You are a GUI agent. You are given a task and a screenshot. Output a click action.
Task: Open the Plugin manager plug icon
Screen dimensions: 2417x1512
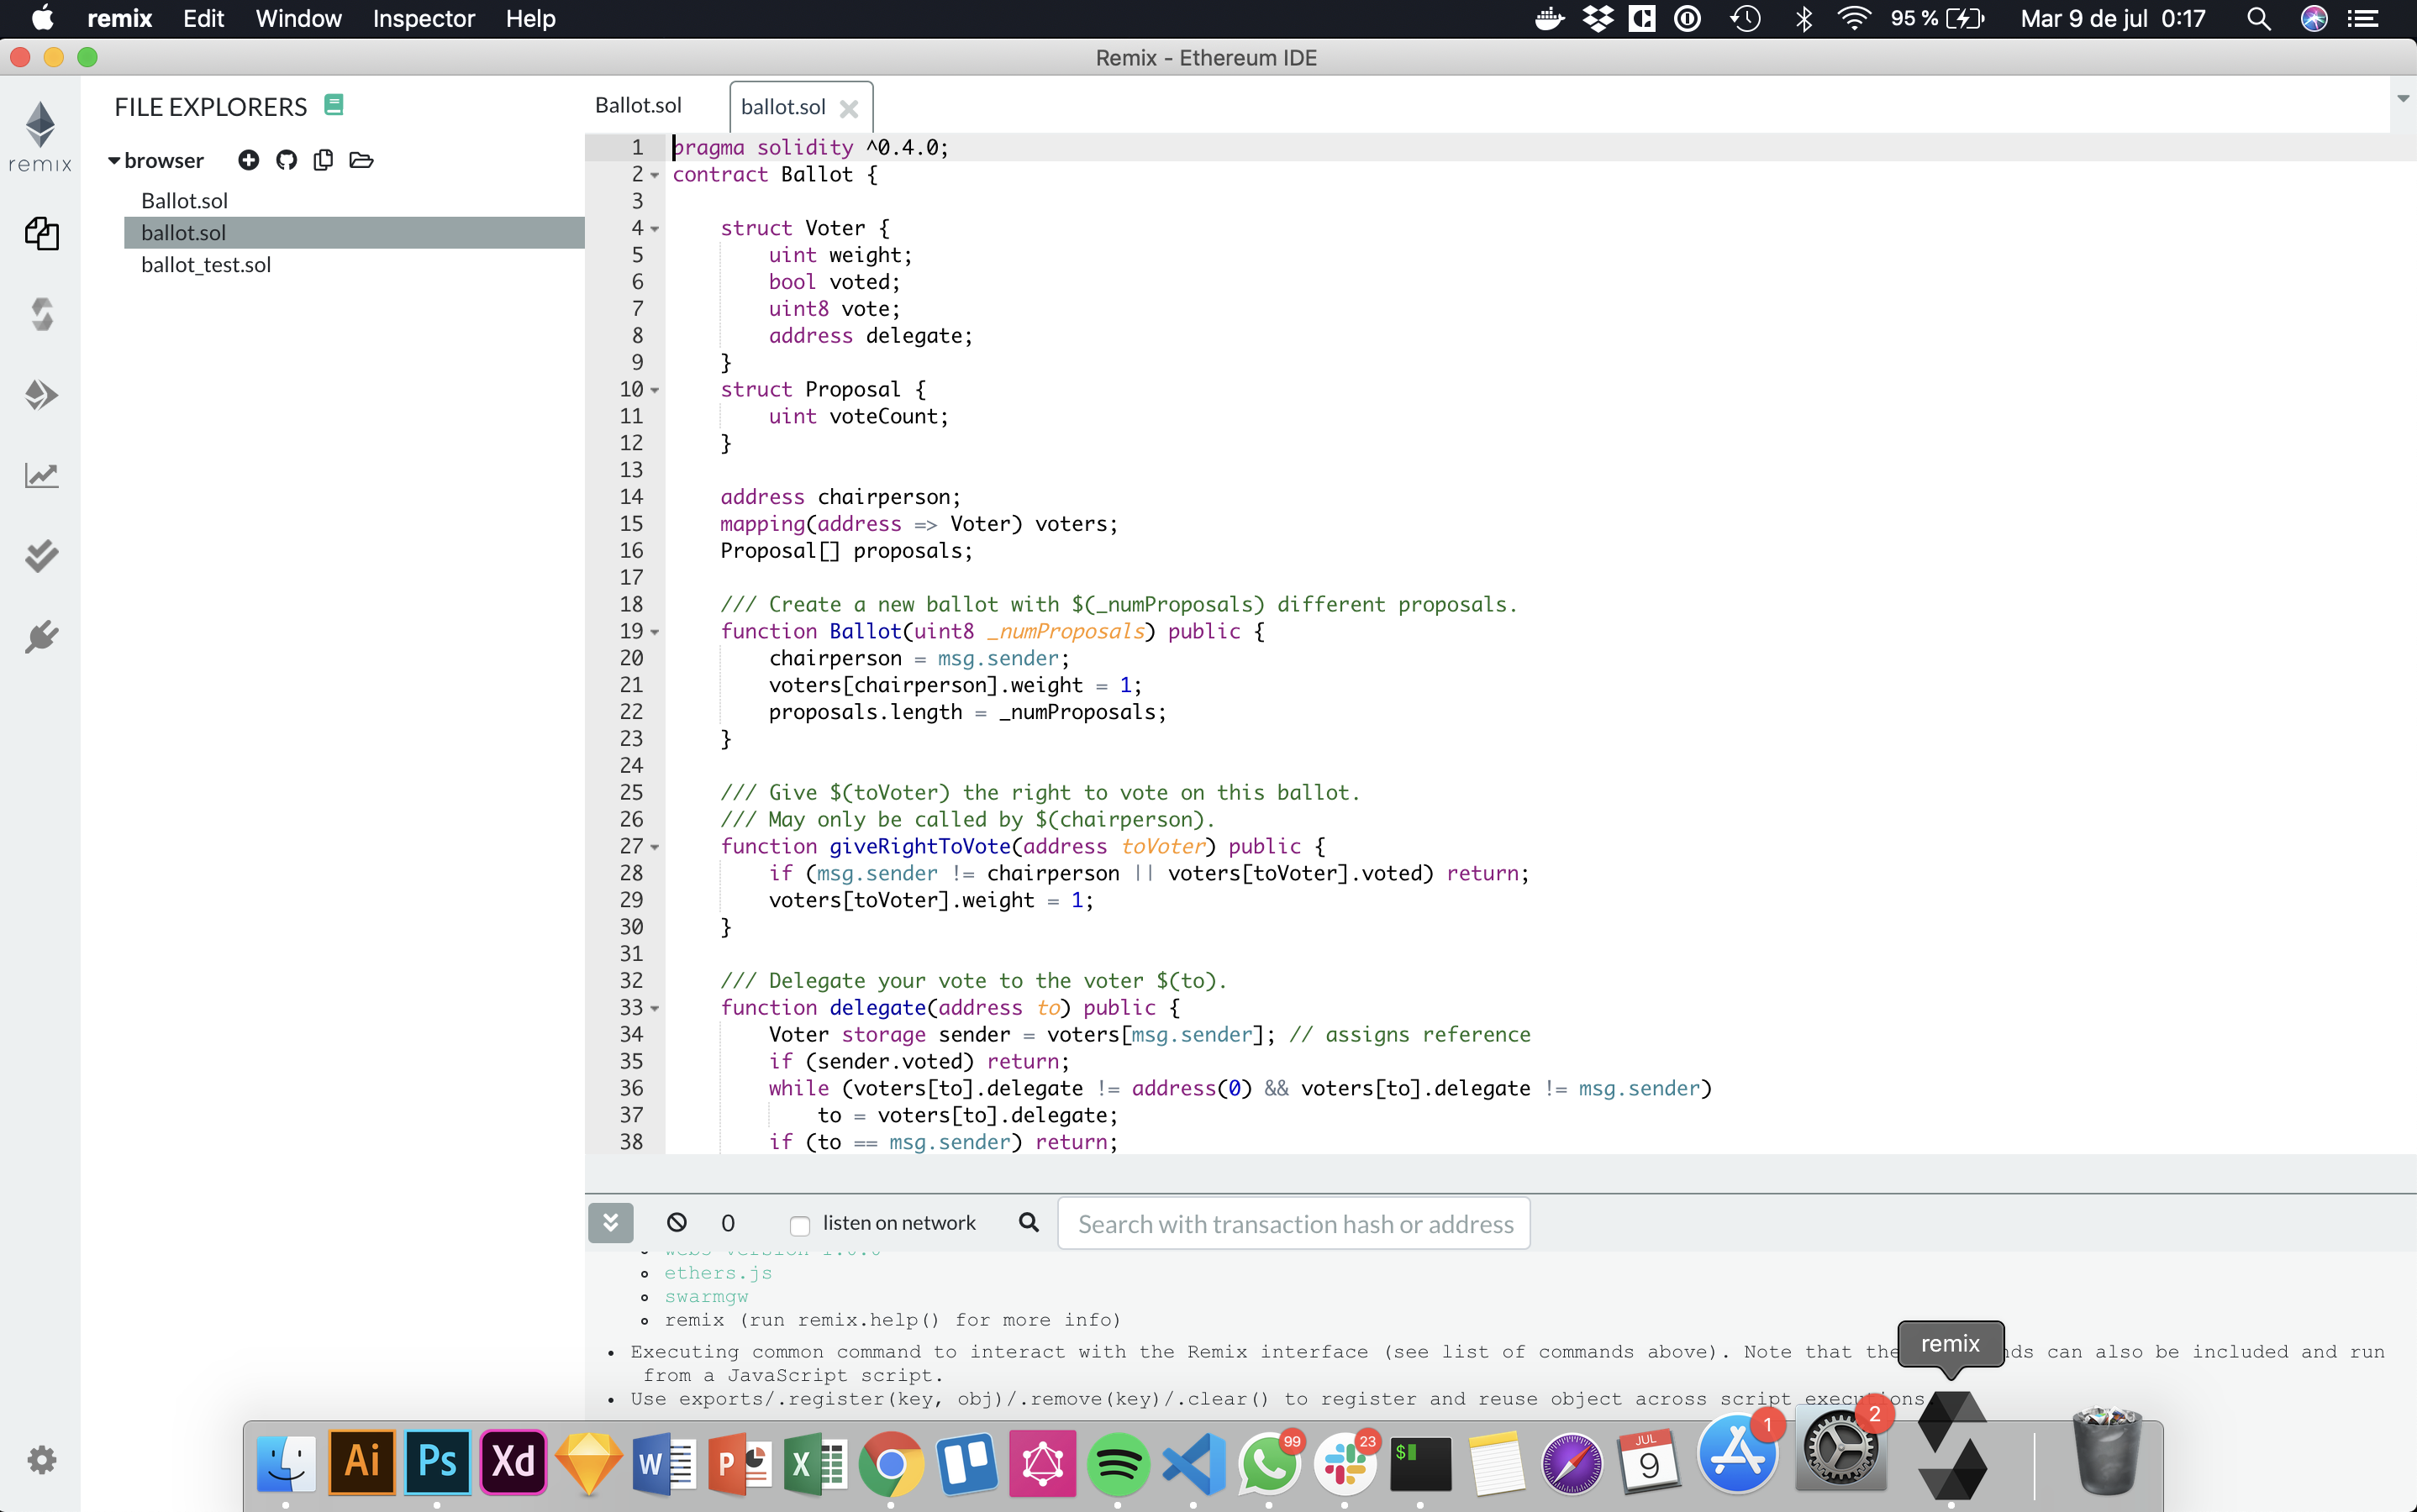point(41,637)
